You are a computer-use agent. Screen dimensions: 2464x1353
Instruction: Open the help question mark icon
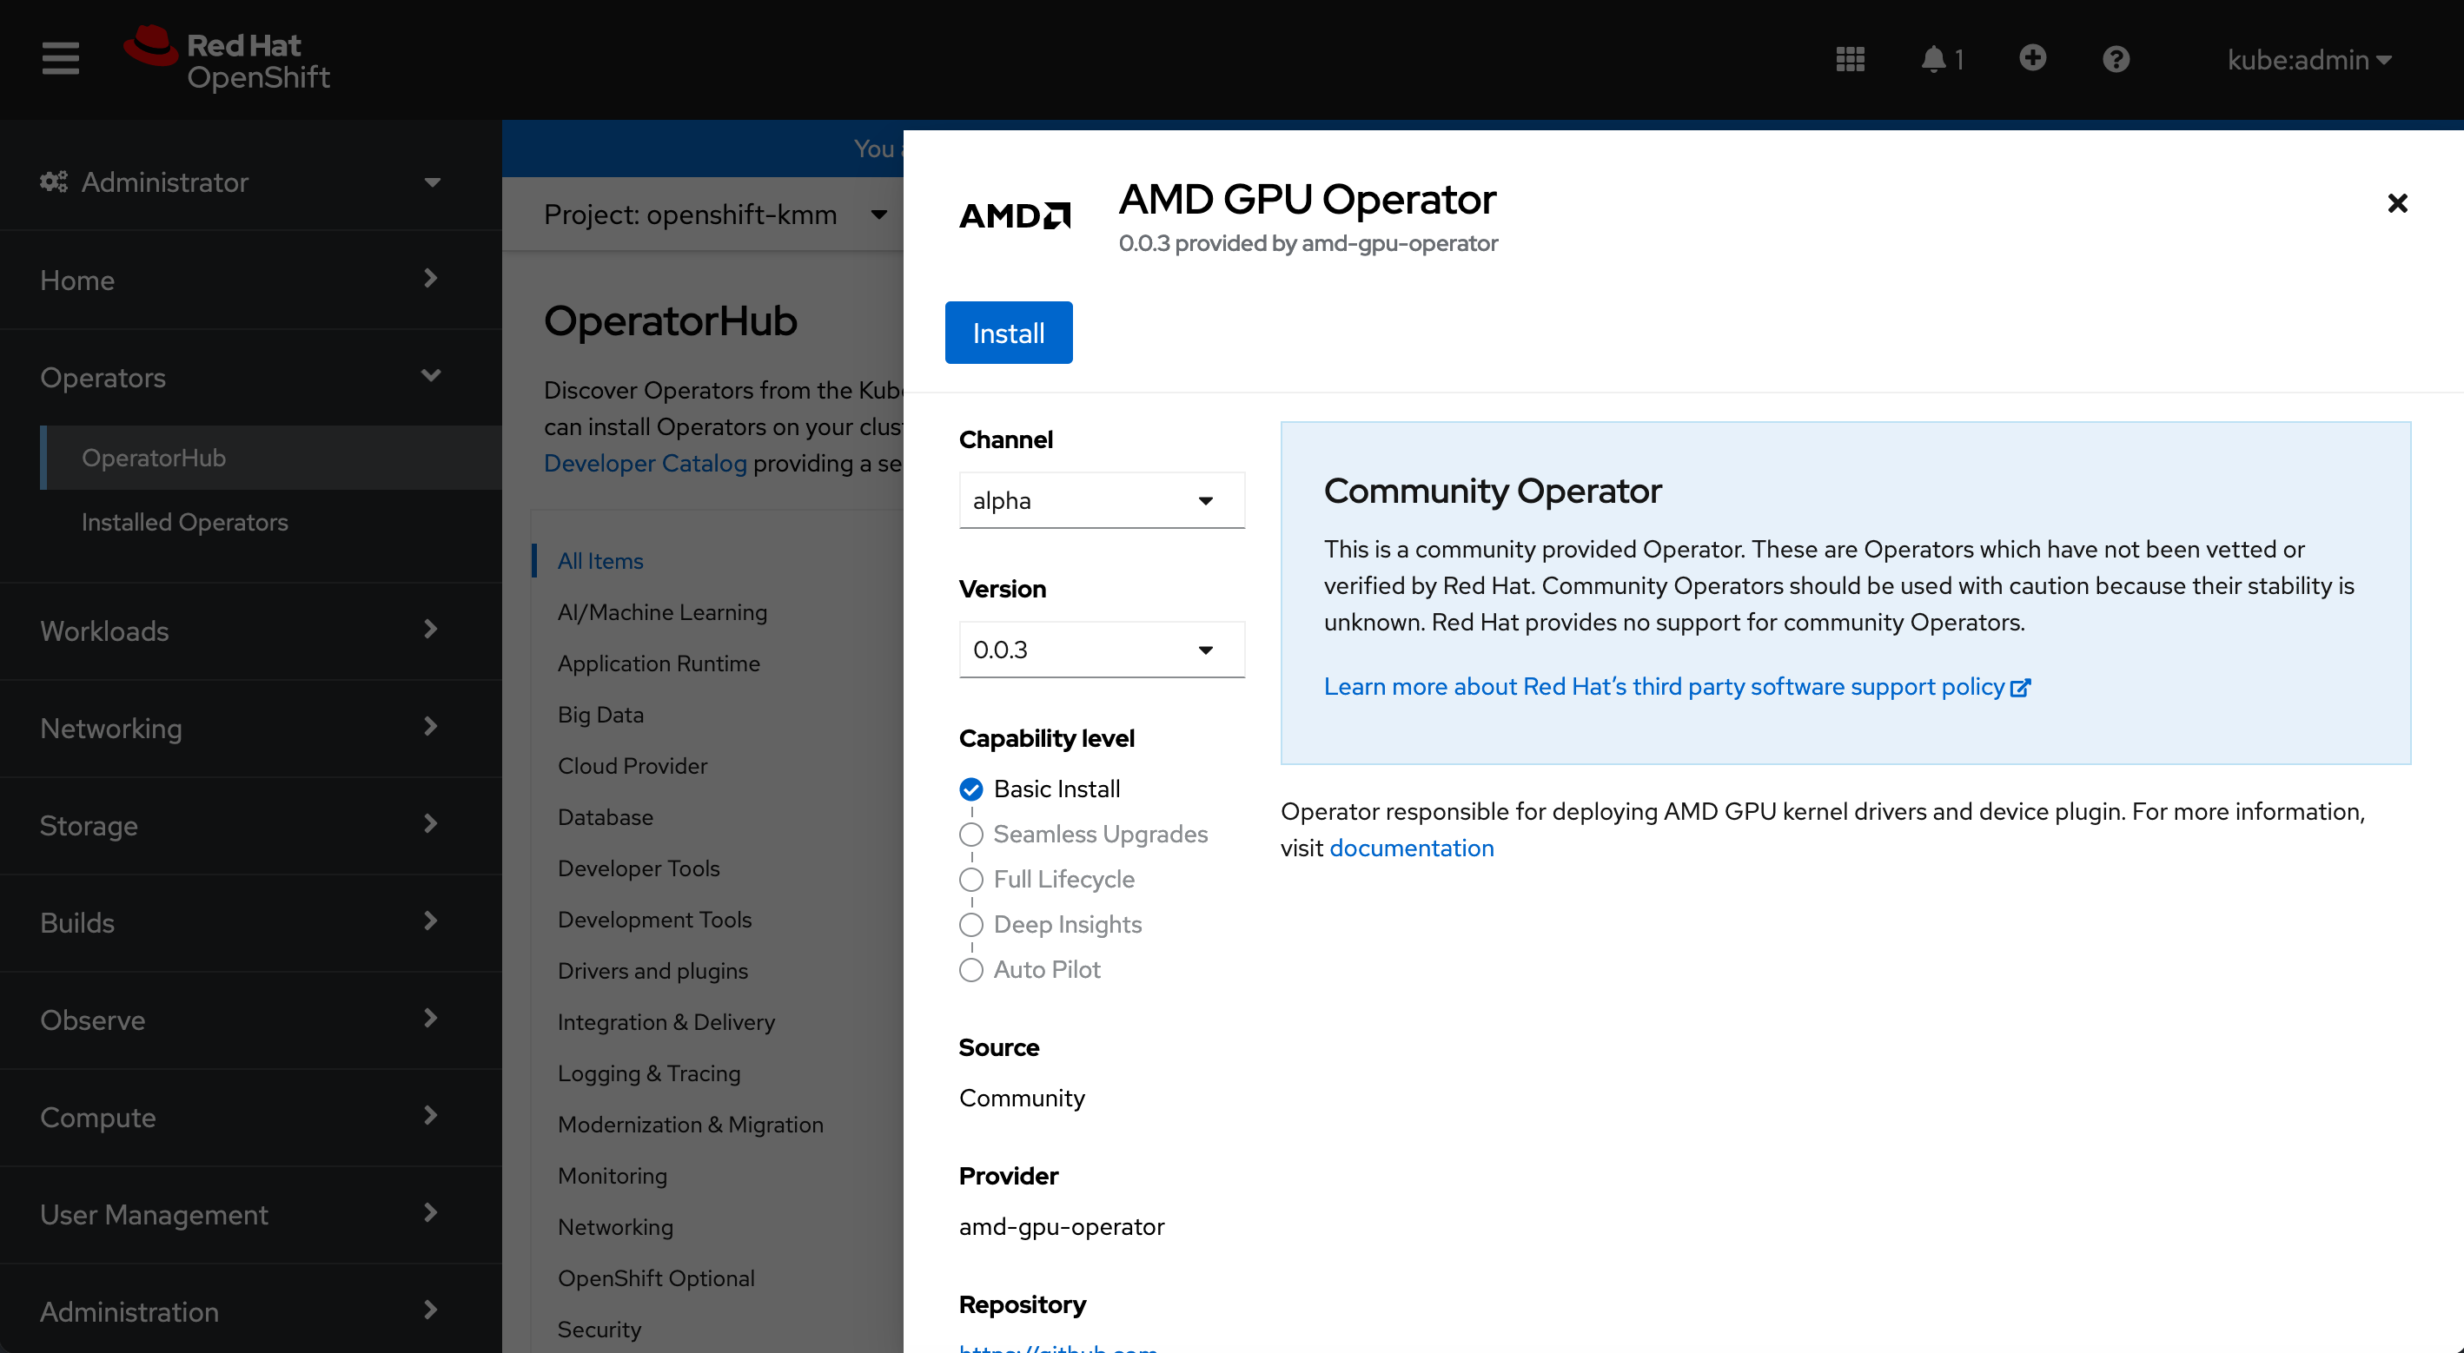[x=2115, y=59]
